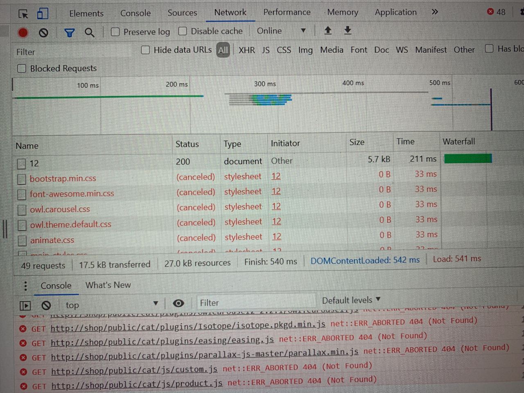
Task: Filter requests by XHR
Action: [246, 50]
